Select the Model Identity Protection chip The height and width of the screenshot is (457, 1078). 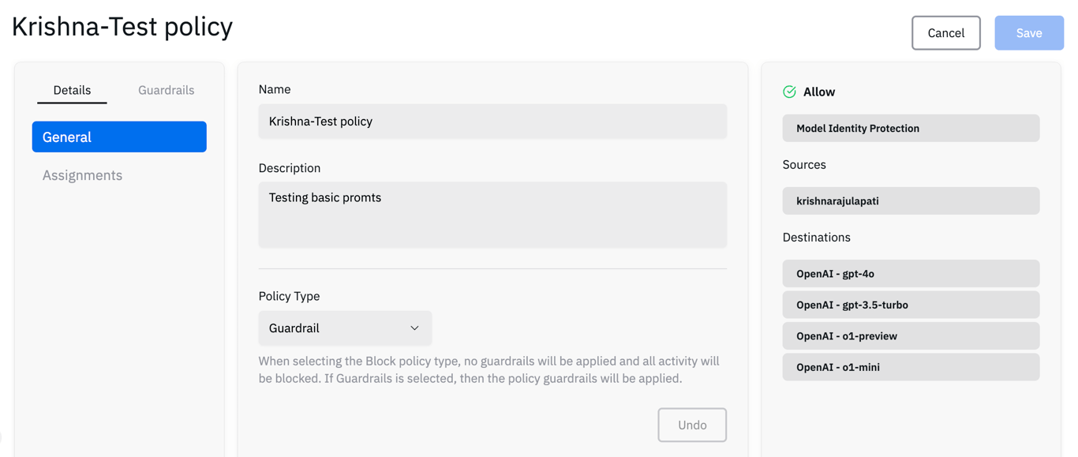coord(911,128)
